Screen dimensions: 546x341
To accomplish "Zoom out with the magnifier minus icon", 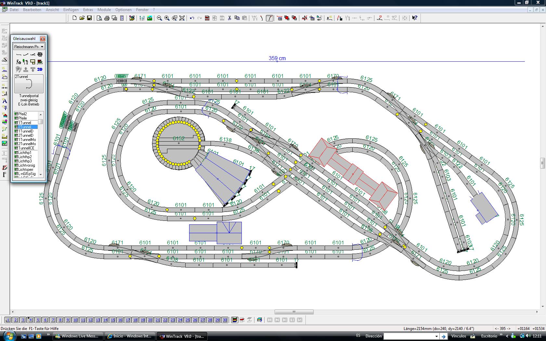I will (x=160, y=18).
